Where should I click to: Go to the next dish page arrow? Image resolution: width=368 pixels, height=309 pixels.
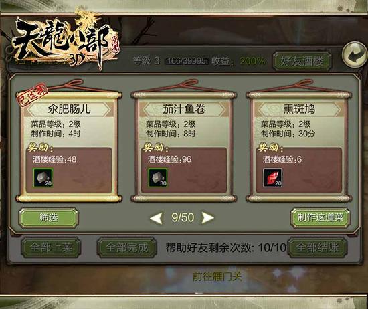[207, 218]
